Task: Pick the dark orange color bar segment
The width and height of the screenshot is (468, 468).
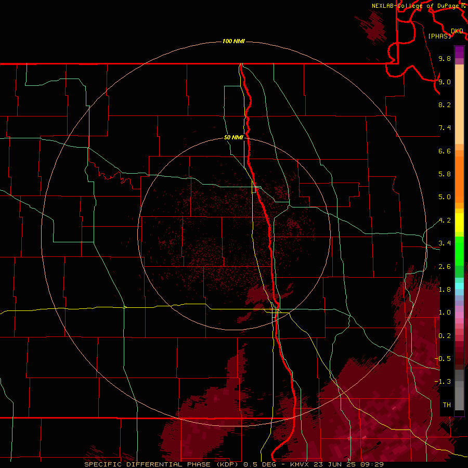Action: click(x=459, y=179)
